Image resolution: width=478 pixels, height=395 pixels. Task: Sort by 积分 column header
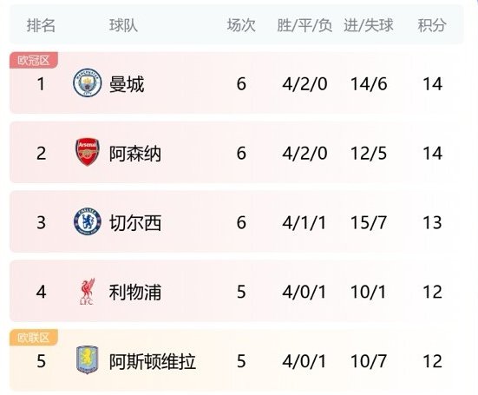[x=432, y=25]
